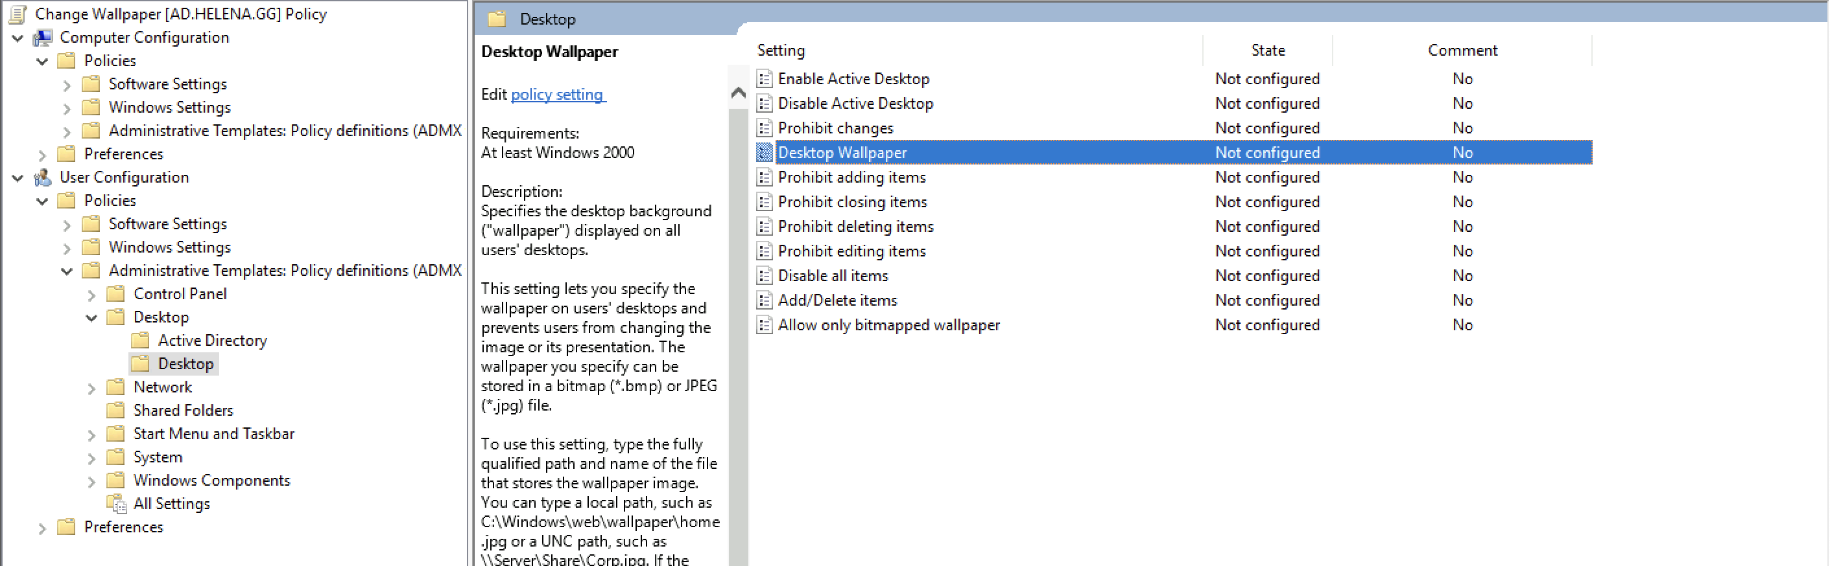The width and height of the screenshot is (1830, 566).
Task: Collapse the User Configuration tree node
Action: click(18, 178)
